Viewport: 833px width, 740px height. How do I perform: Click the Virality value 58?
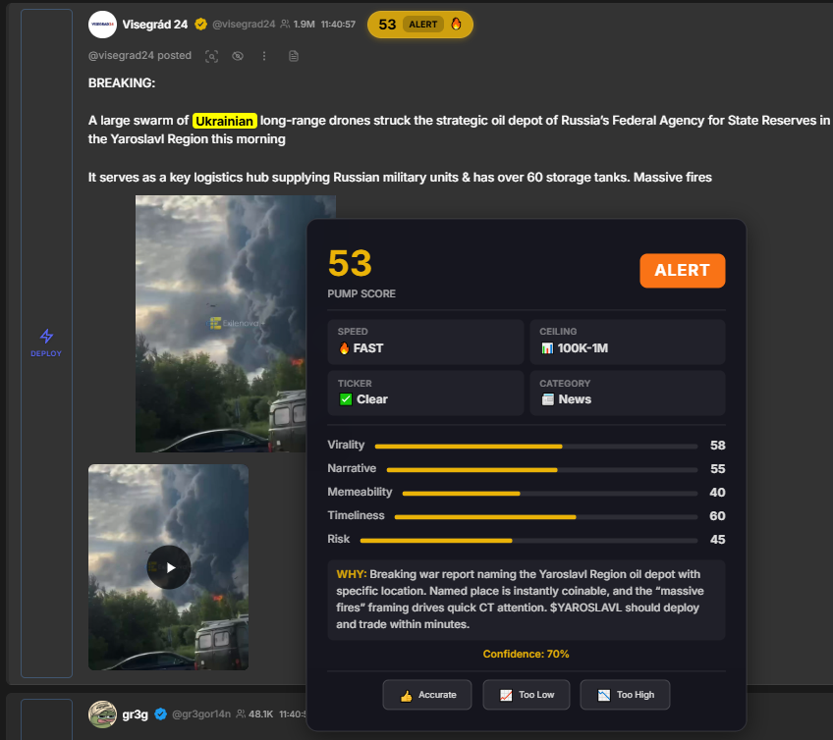[x=718, y=446]
